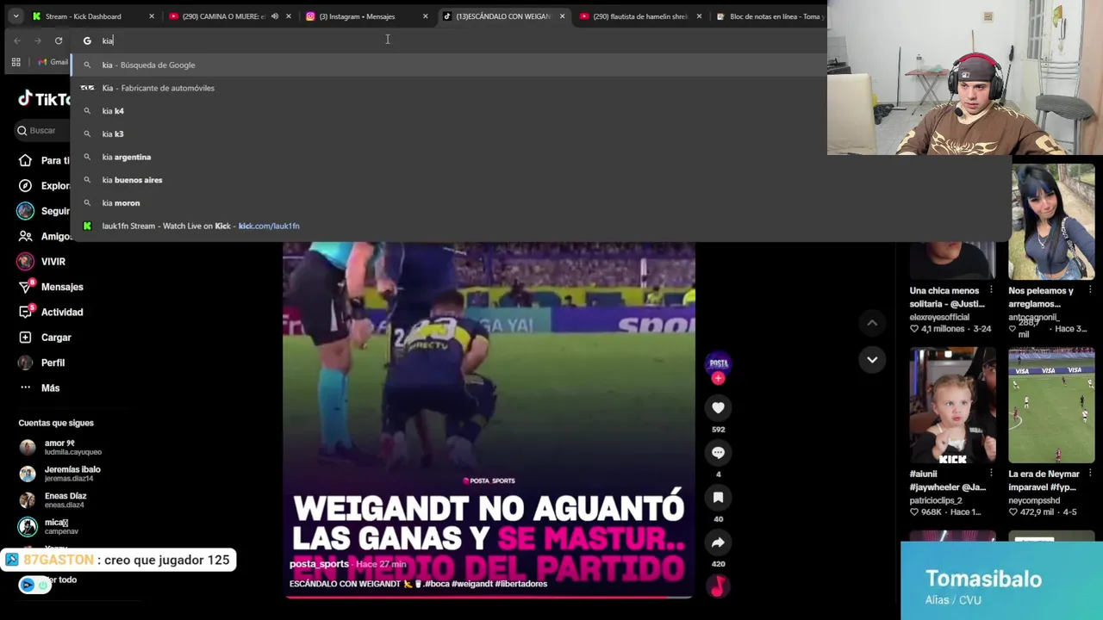Open the Para ti home icon
Screen dimensions: 1103x620
(26, 160)
